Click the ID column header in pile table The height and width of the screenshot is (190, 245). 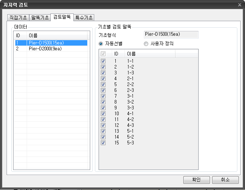(x=116, y=54)
